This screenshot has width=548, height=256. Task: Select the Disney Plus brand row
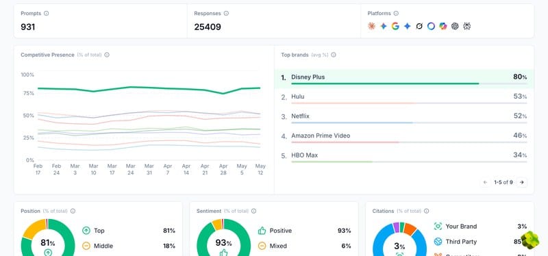pyautogui.click(x=404, y=79)
